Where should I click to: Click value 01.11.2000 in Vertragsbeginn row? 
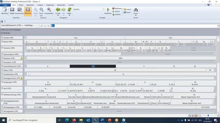click(38, 107)
